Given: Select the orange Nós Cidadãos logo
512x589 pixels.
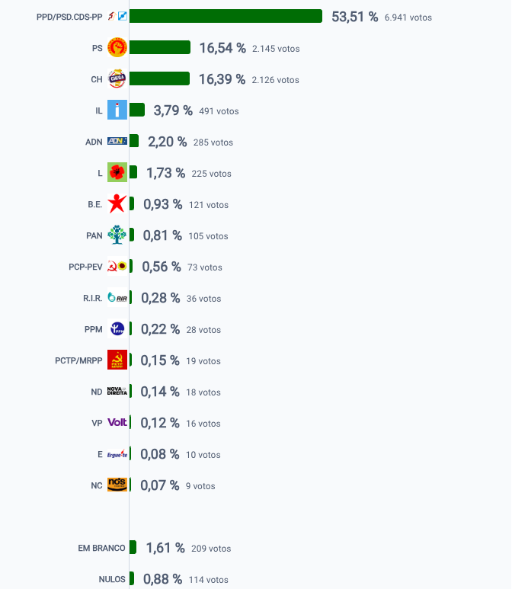Looking at the screenshot, I should click(117, 485).
